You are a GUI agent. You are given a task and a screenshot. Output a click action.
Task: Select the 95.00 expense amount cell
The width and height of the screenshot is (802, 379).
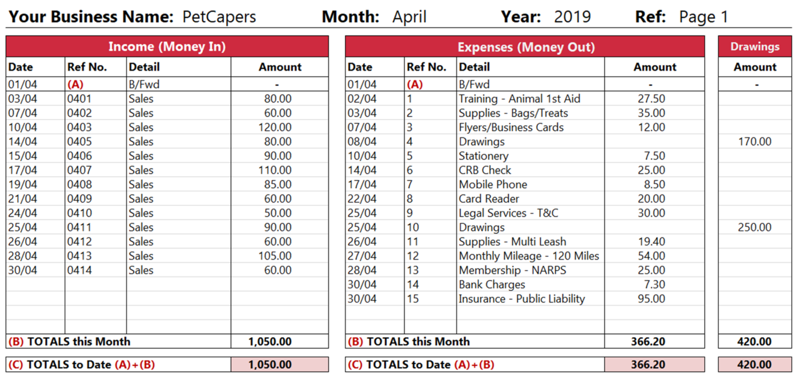tap(651, 299)
